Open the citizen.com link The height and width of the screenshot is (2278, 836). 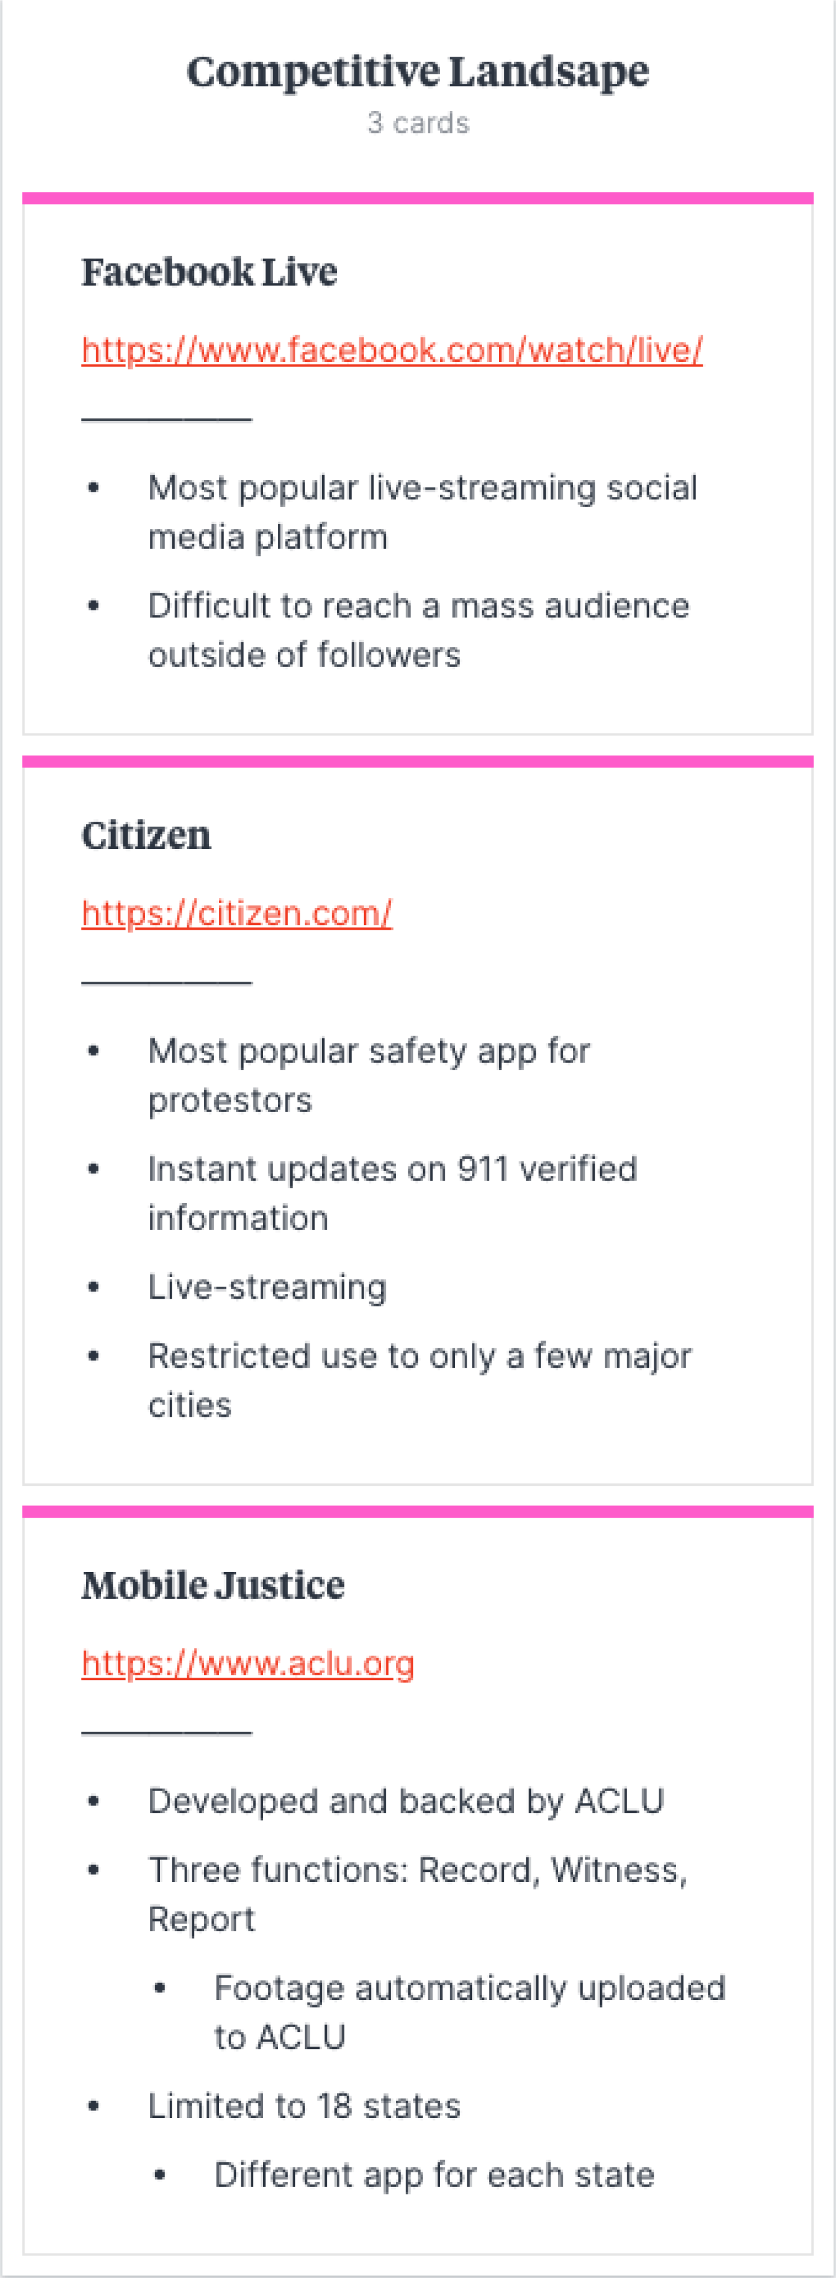[237, 913]
